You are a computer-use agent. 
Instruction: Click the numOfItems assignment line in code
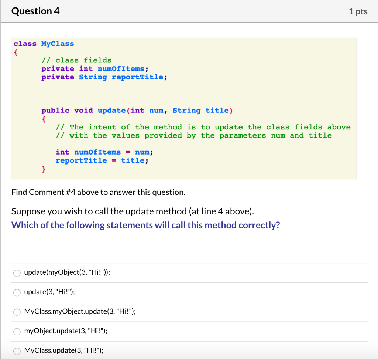[104, 152]
